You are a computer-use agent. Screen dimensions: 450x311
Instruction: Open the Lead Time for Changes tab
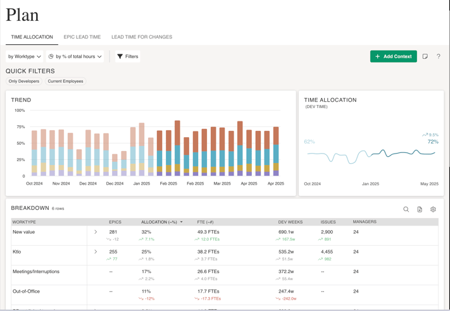coord(142,37)
